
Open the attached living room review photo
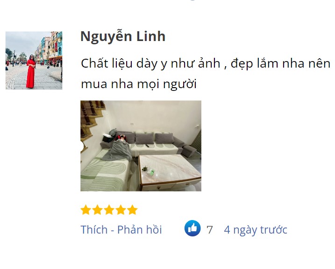click(x=141, y=146)
